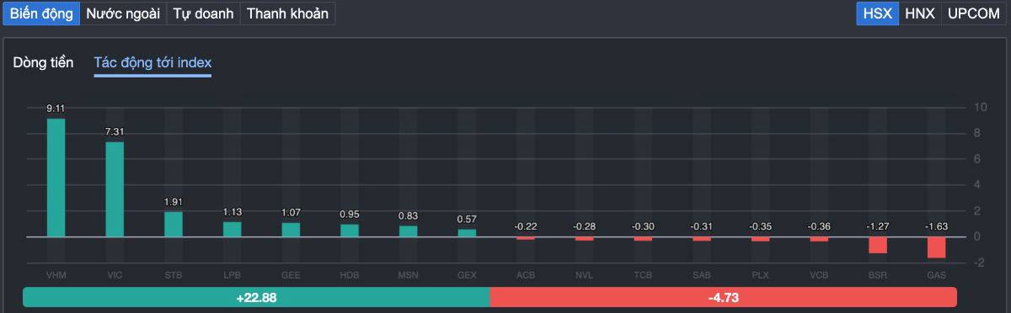1011x313 pixels.
Task: Click the -0.31 value label
Action: coord(702,226)
